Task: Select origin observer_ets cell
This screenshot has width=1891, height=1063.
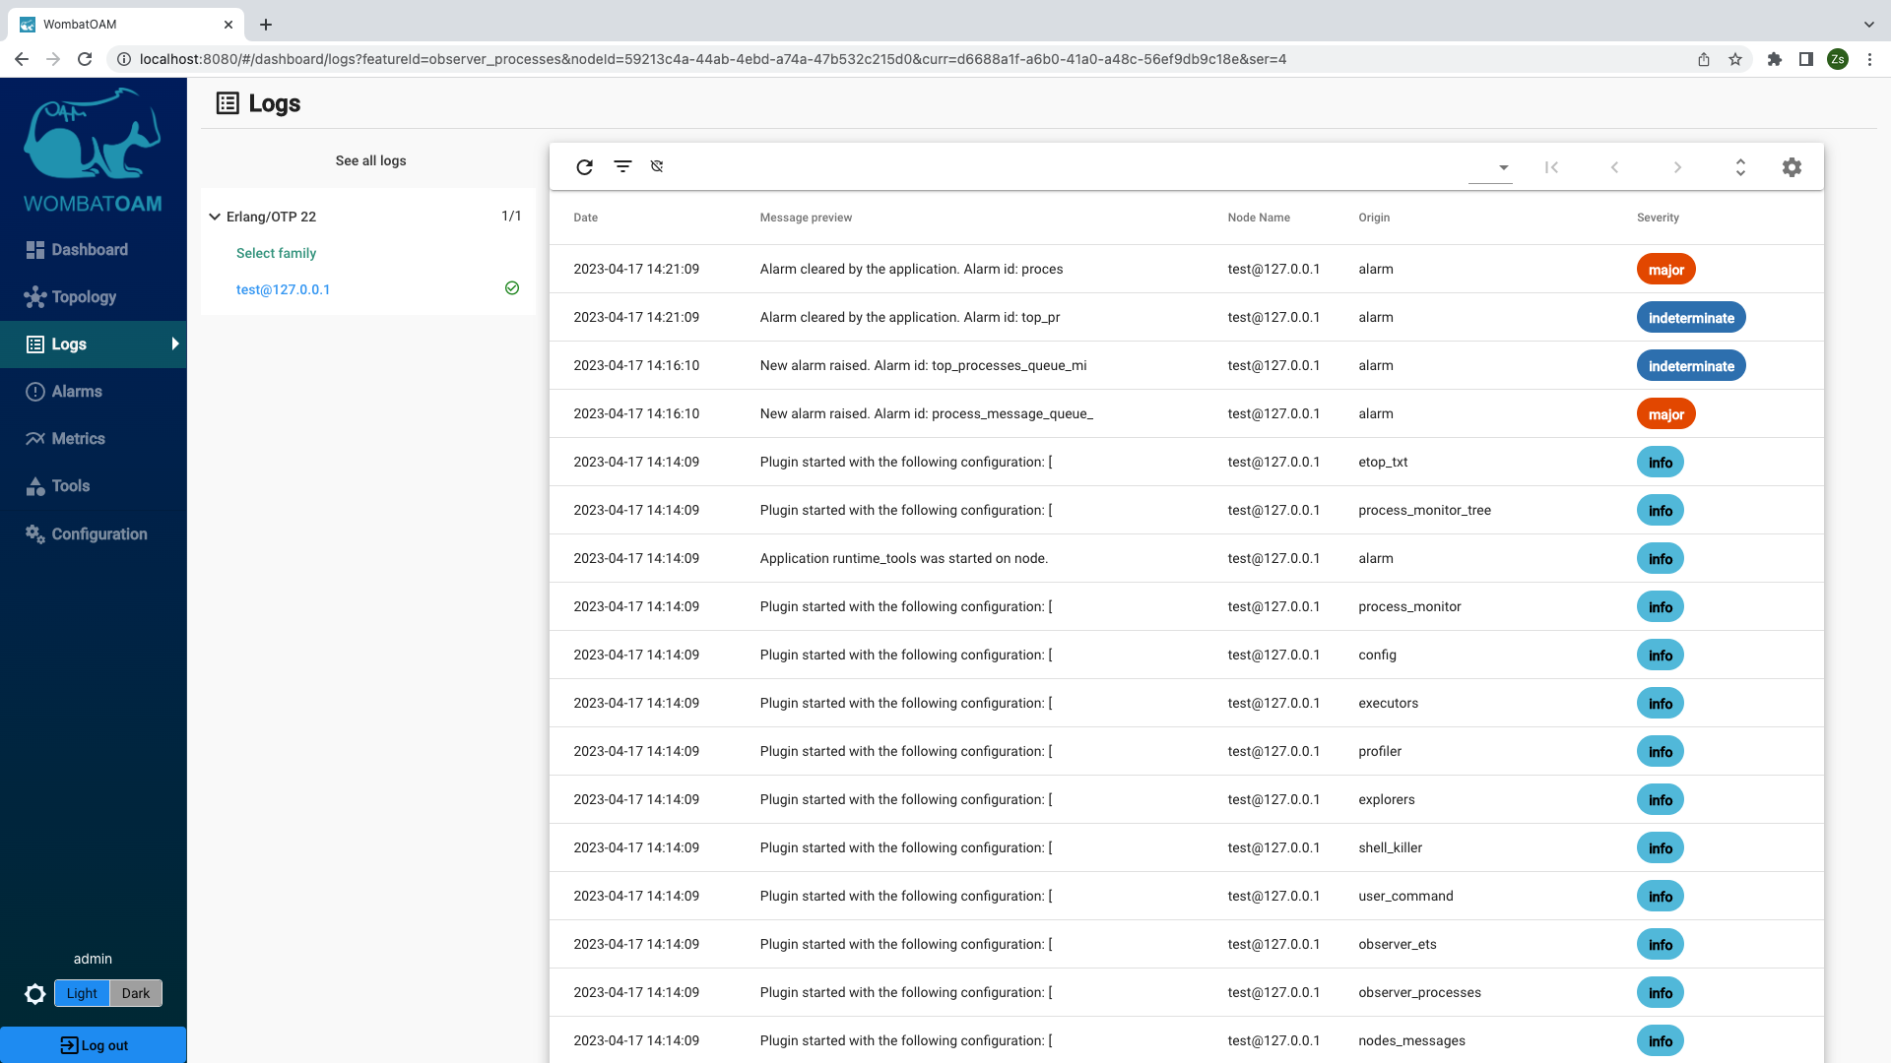Action: 1397,944
